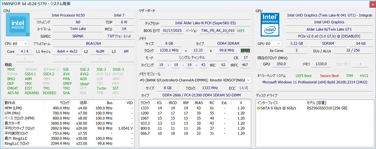
Task: Click the red Secure Boot label
Action: click(329, 76)
